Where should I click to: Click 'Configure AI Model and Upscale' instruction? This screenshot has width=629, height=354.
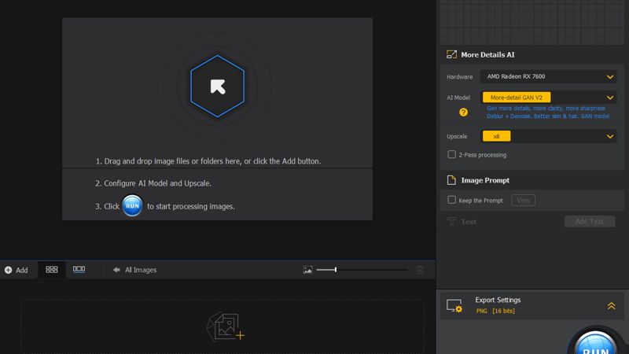(153, 183)
